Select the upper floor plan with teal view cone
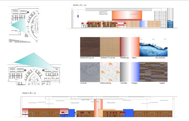The height and width of the screenshot is (121, 189). [x=24, y=25]
